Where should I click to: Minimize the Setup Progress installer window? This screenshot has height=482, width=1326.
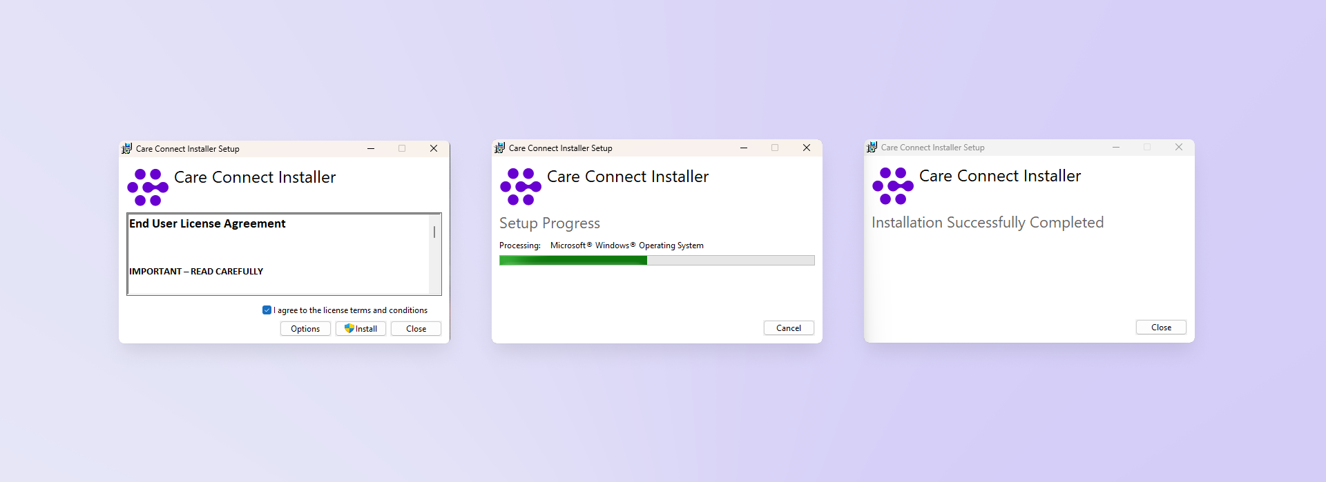(x=744, y=148)
